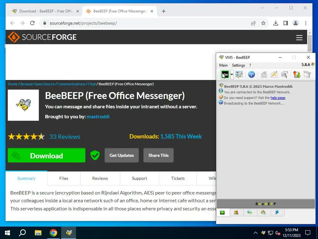Close the Download - BeeBEEP browser tab
318x239 pixels.
coord(77,11)
